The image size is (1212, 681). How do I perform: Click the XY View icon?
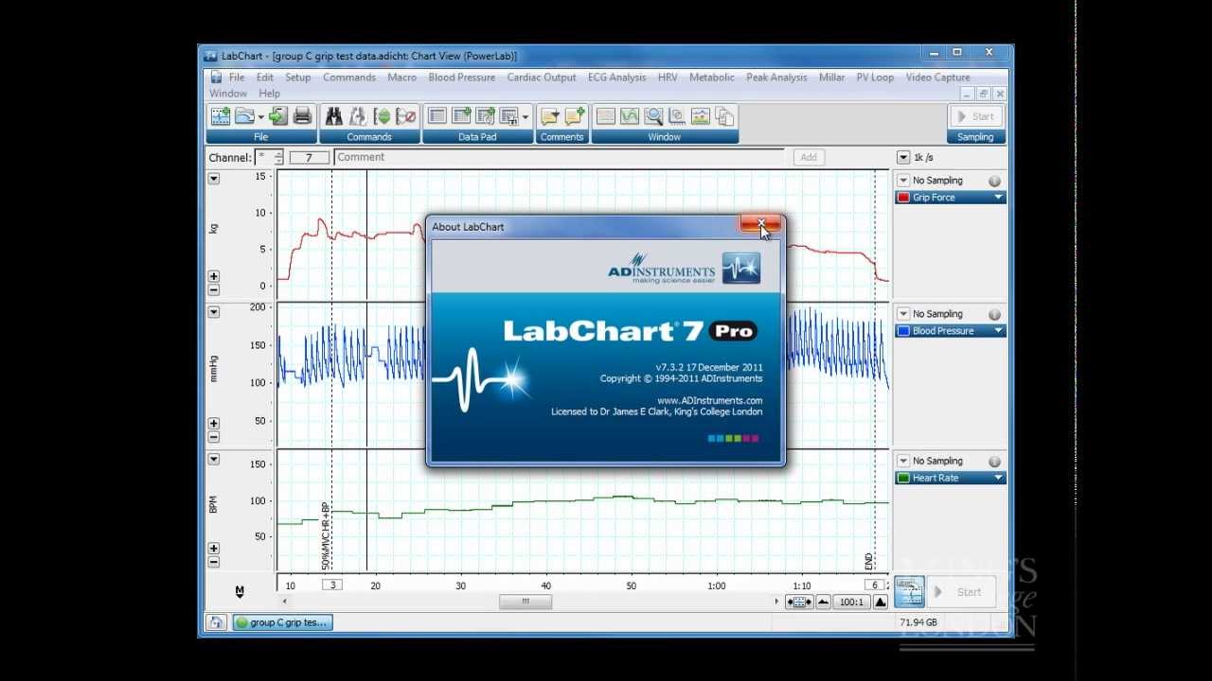(677, 116)
